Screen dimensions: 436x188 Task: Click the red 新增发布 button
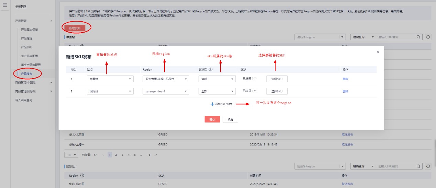(75, 28)
